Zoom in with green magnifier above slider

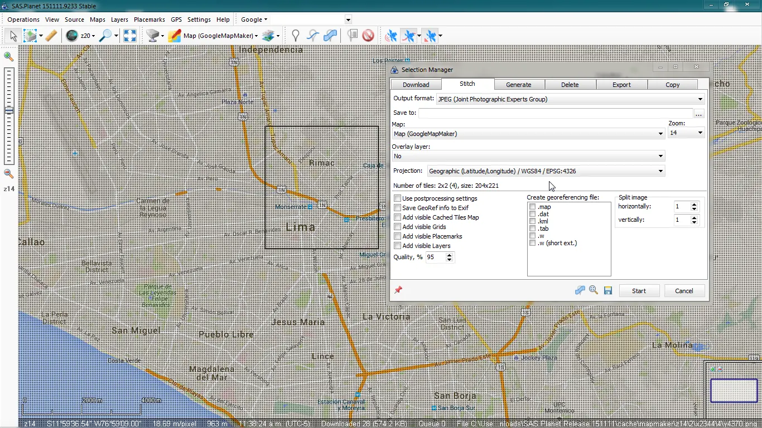[9, 56]
